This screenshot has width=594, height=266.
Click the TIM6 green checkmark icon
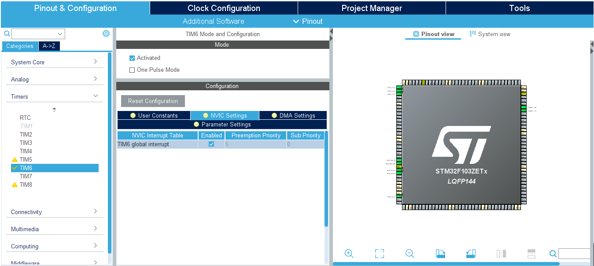[x=15, y=168]
